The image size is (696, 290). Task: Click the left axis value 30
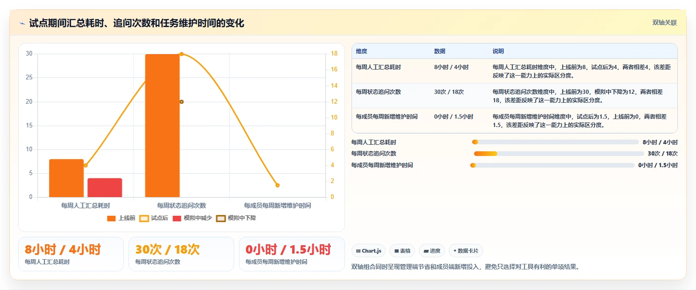coord(29,54)
